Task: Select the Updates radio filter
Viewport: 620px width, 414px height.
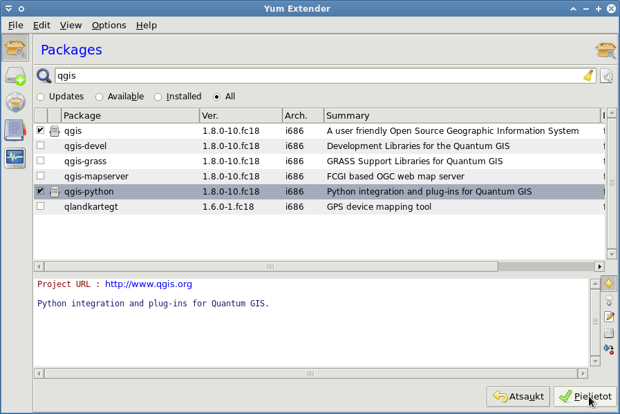Action: [x=60, y=97]
